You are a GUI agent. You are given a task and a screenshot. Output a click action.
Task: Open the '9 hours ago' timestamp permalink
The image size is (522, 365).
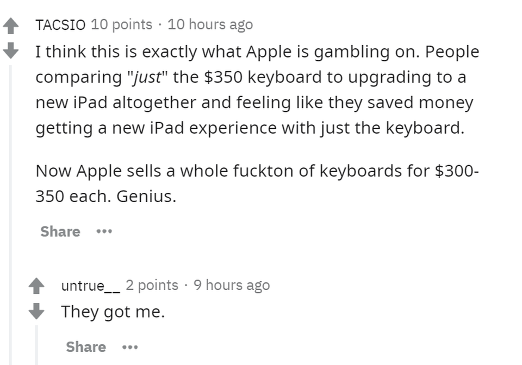[232, 285]
